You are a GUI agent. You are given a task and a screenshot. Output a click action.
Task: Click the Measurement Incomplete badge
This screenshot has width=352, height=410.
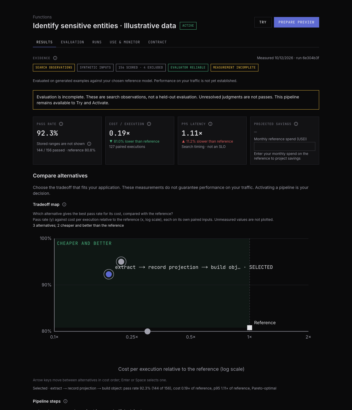[x=234, y=68]
